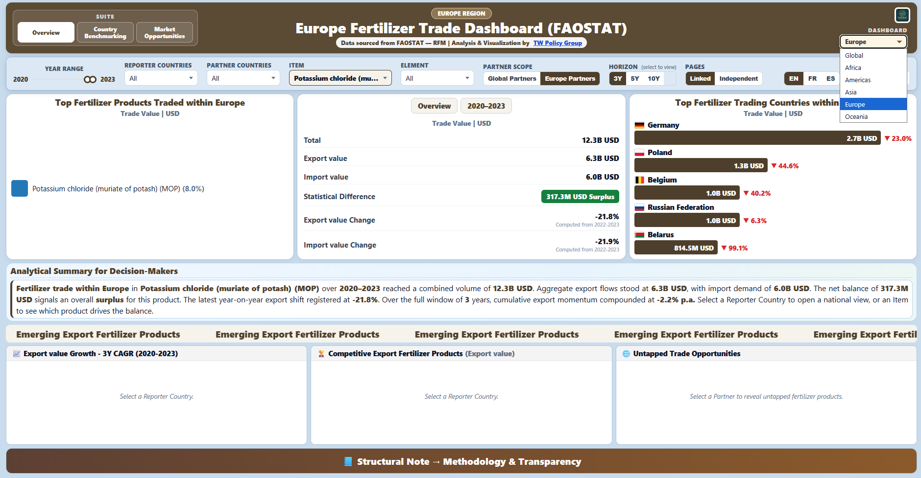The height and width of the screenshot is (478, 921).
Task: Click the 317.3M USD Surplus badge
Action: tap(580, 197)
